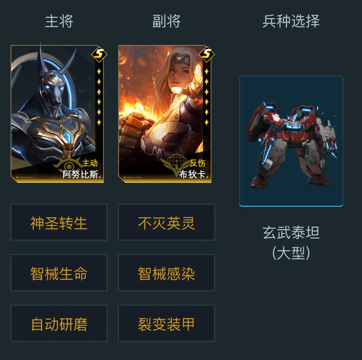Click the 玄武泰坦 (大型) unit label
Viewport: 362px width, 360px height.
pyautogui.click(x=291, y=243)
